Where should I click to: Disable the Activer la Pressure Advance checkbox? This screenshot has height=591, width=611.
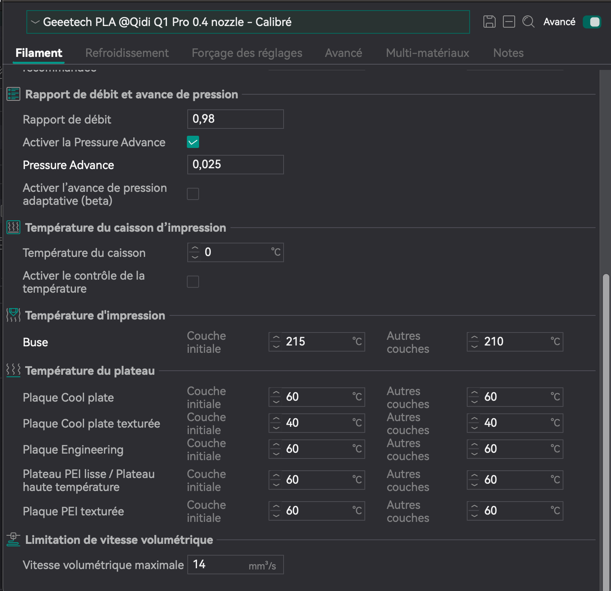193,142
